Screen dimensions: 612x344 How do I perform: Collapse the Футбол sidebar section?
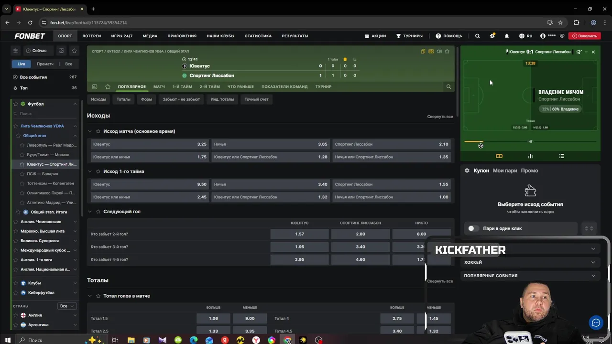click(x=75, y=104)
